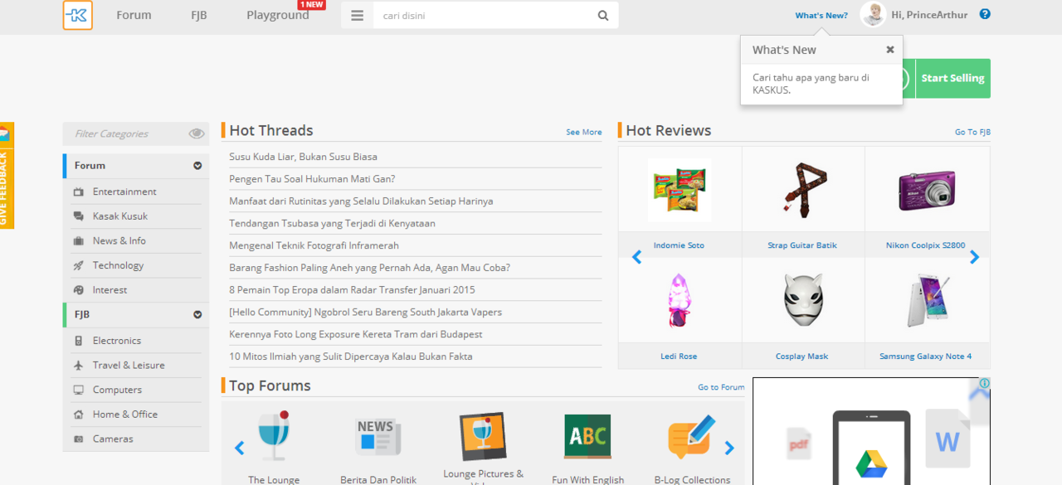Click the What's New? link

(821, 16)
